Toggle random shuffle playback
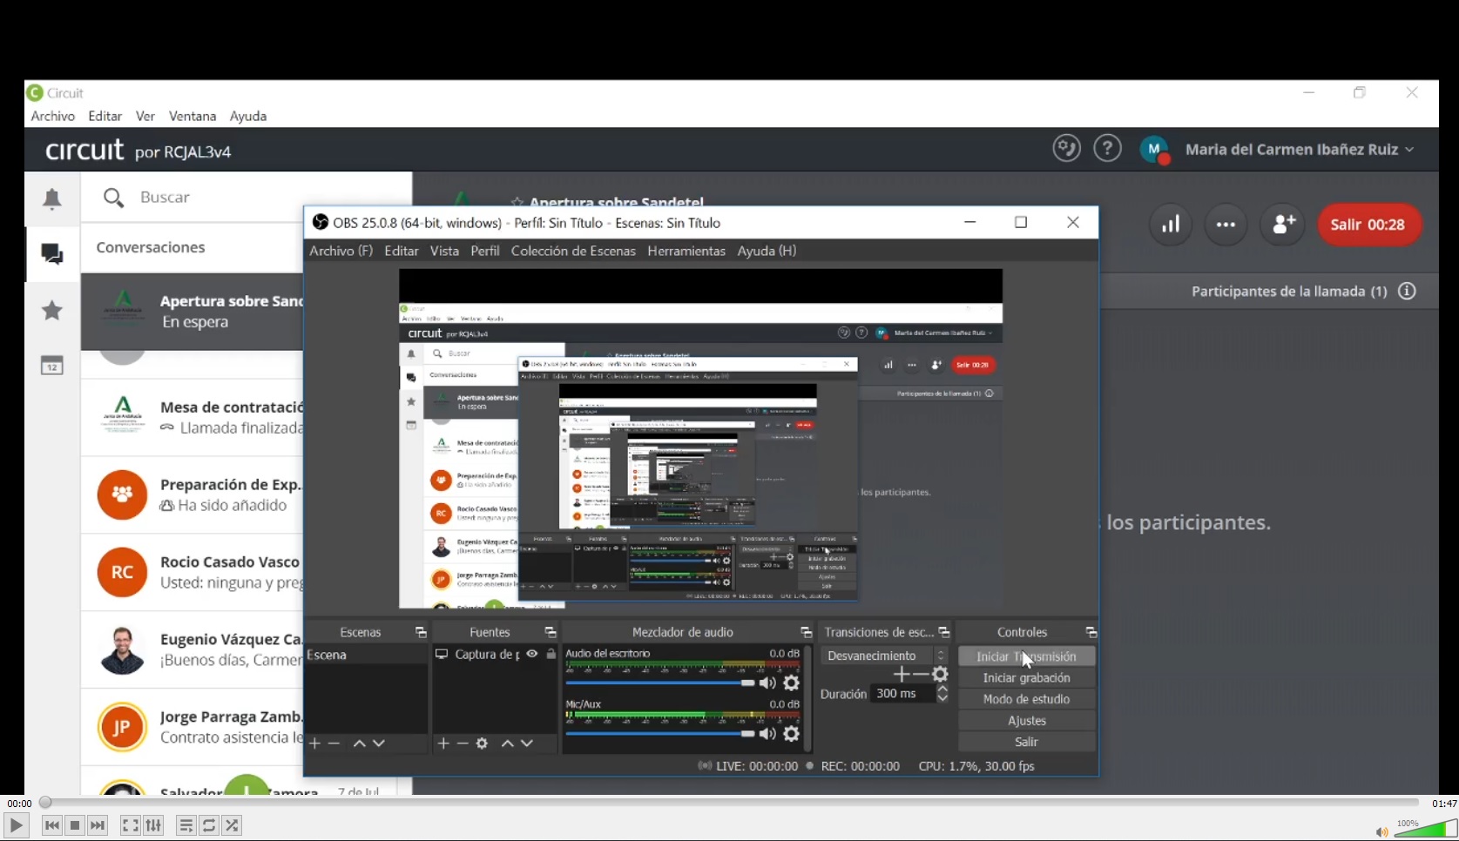 232,825
